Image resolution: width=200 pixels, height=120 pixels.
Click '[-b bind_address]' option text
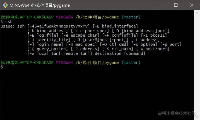pos(48,31)
